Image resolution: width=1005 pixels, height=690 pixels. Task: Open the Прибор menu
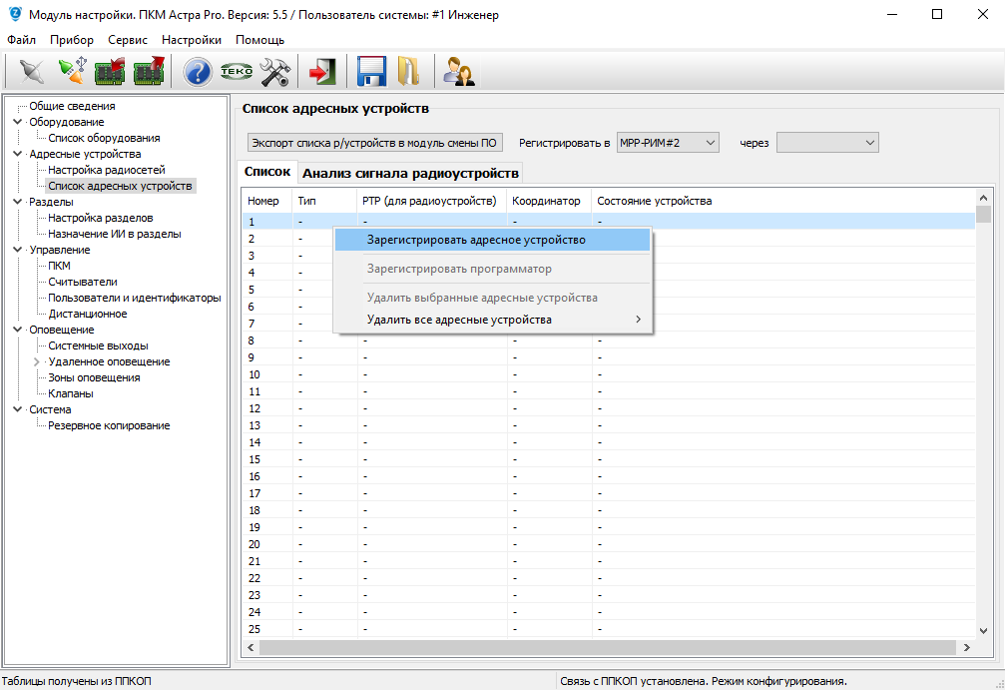pos(72,40)
